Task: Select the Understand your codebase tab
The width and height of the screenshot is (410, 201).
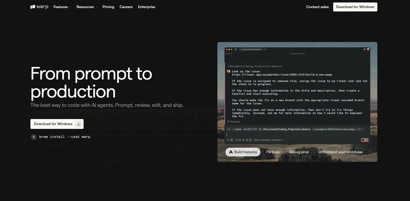Action: pos(340,152)
